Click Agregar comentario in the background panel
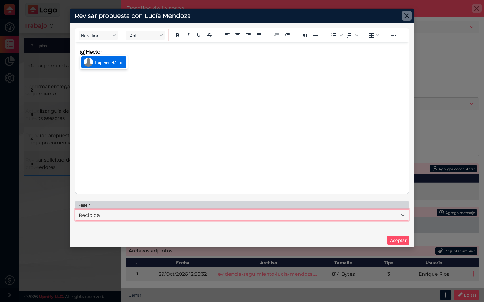Viewport: 484px width, 302px height. (453, 169)
